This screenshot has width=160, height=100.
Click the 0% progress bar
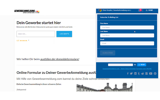click(120, 65)
